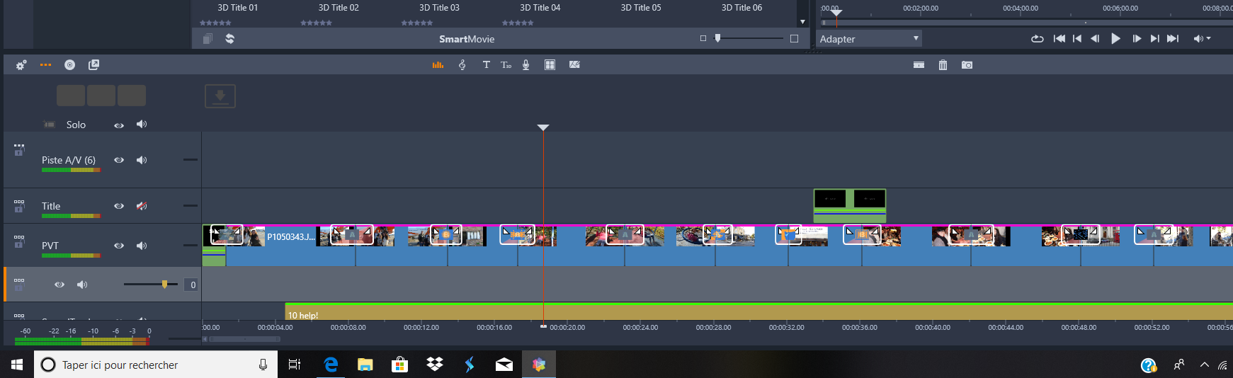Open the audio mixer bars icon

click(438, 64)
